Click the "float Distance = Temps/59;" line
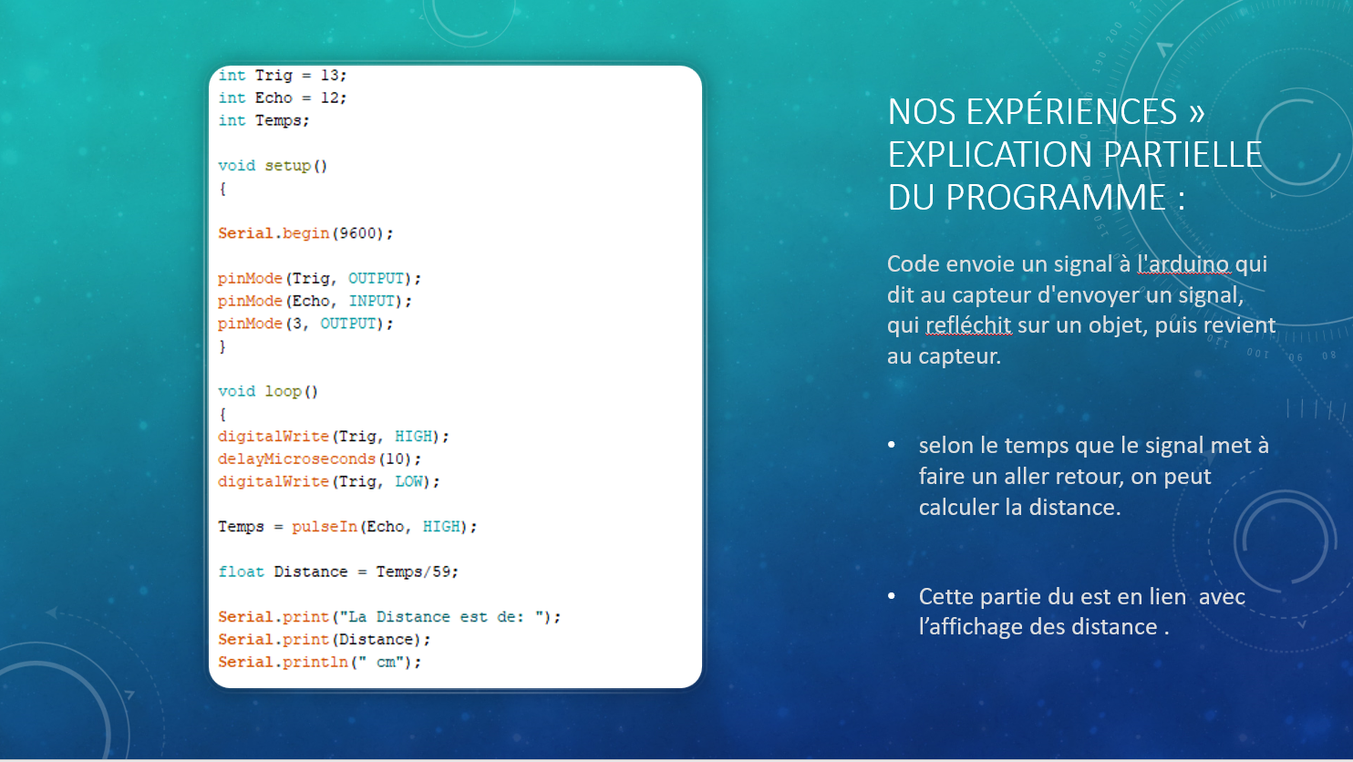1353x762 pixels. 337,572
